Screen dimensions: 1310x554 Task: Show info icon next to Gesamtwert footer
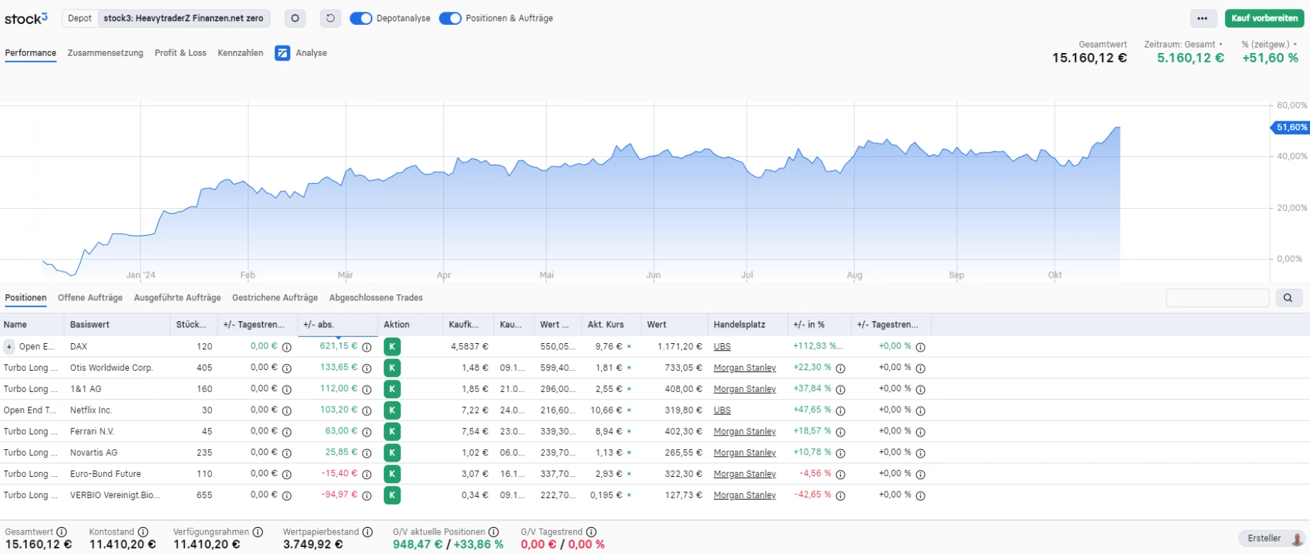pyautogui.click(x=62, y=532)
